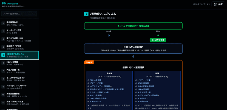This screenshot has height=110, width=227.
Task: Click number 6 badge beside HbA1c目標値
Action: [3, 63]
